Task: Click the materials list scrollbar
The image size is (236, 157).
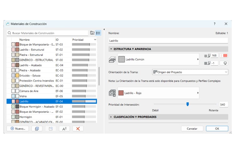Action: [99, 76]
